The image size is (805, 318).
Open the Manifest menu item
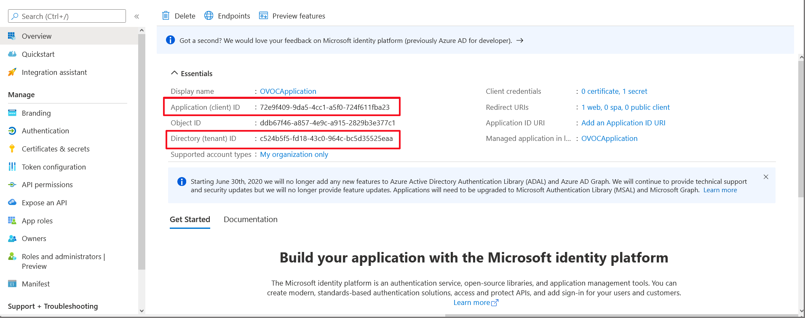(x=36, y=284)
